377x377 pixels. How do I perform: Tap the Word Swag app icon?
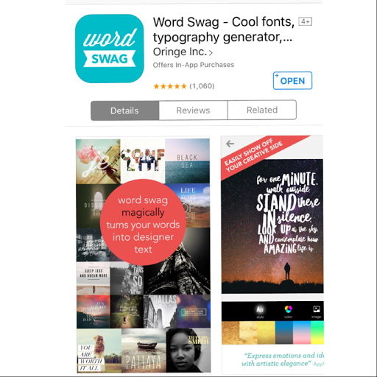(110, 49)
